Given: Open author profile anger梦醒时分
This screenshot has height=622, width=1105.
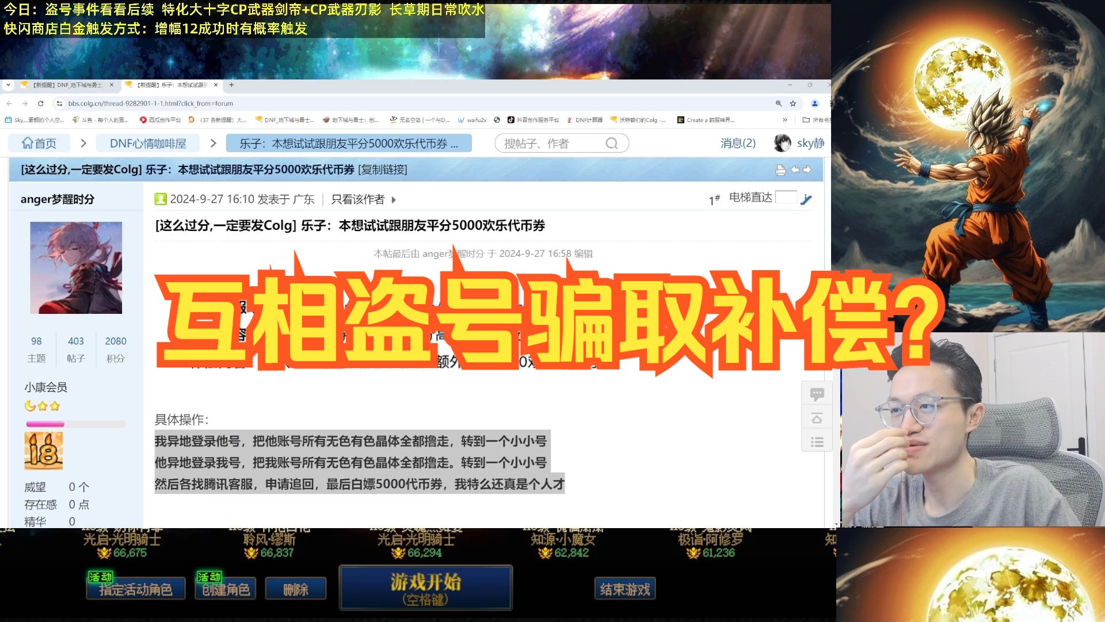Looking at the screenshot, I should pyautogui.click(x=58, y=199).
